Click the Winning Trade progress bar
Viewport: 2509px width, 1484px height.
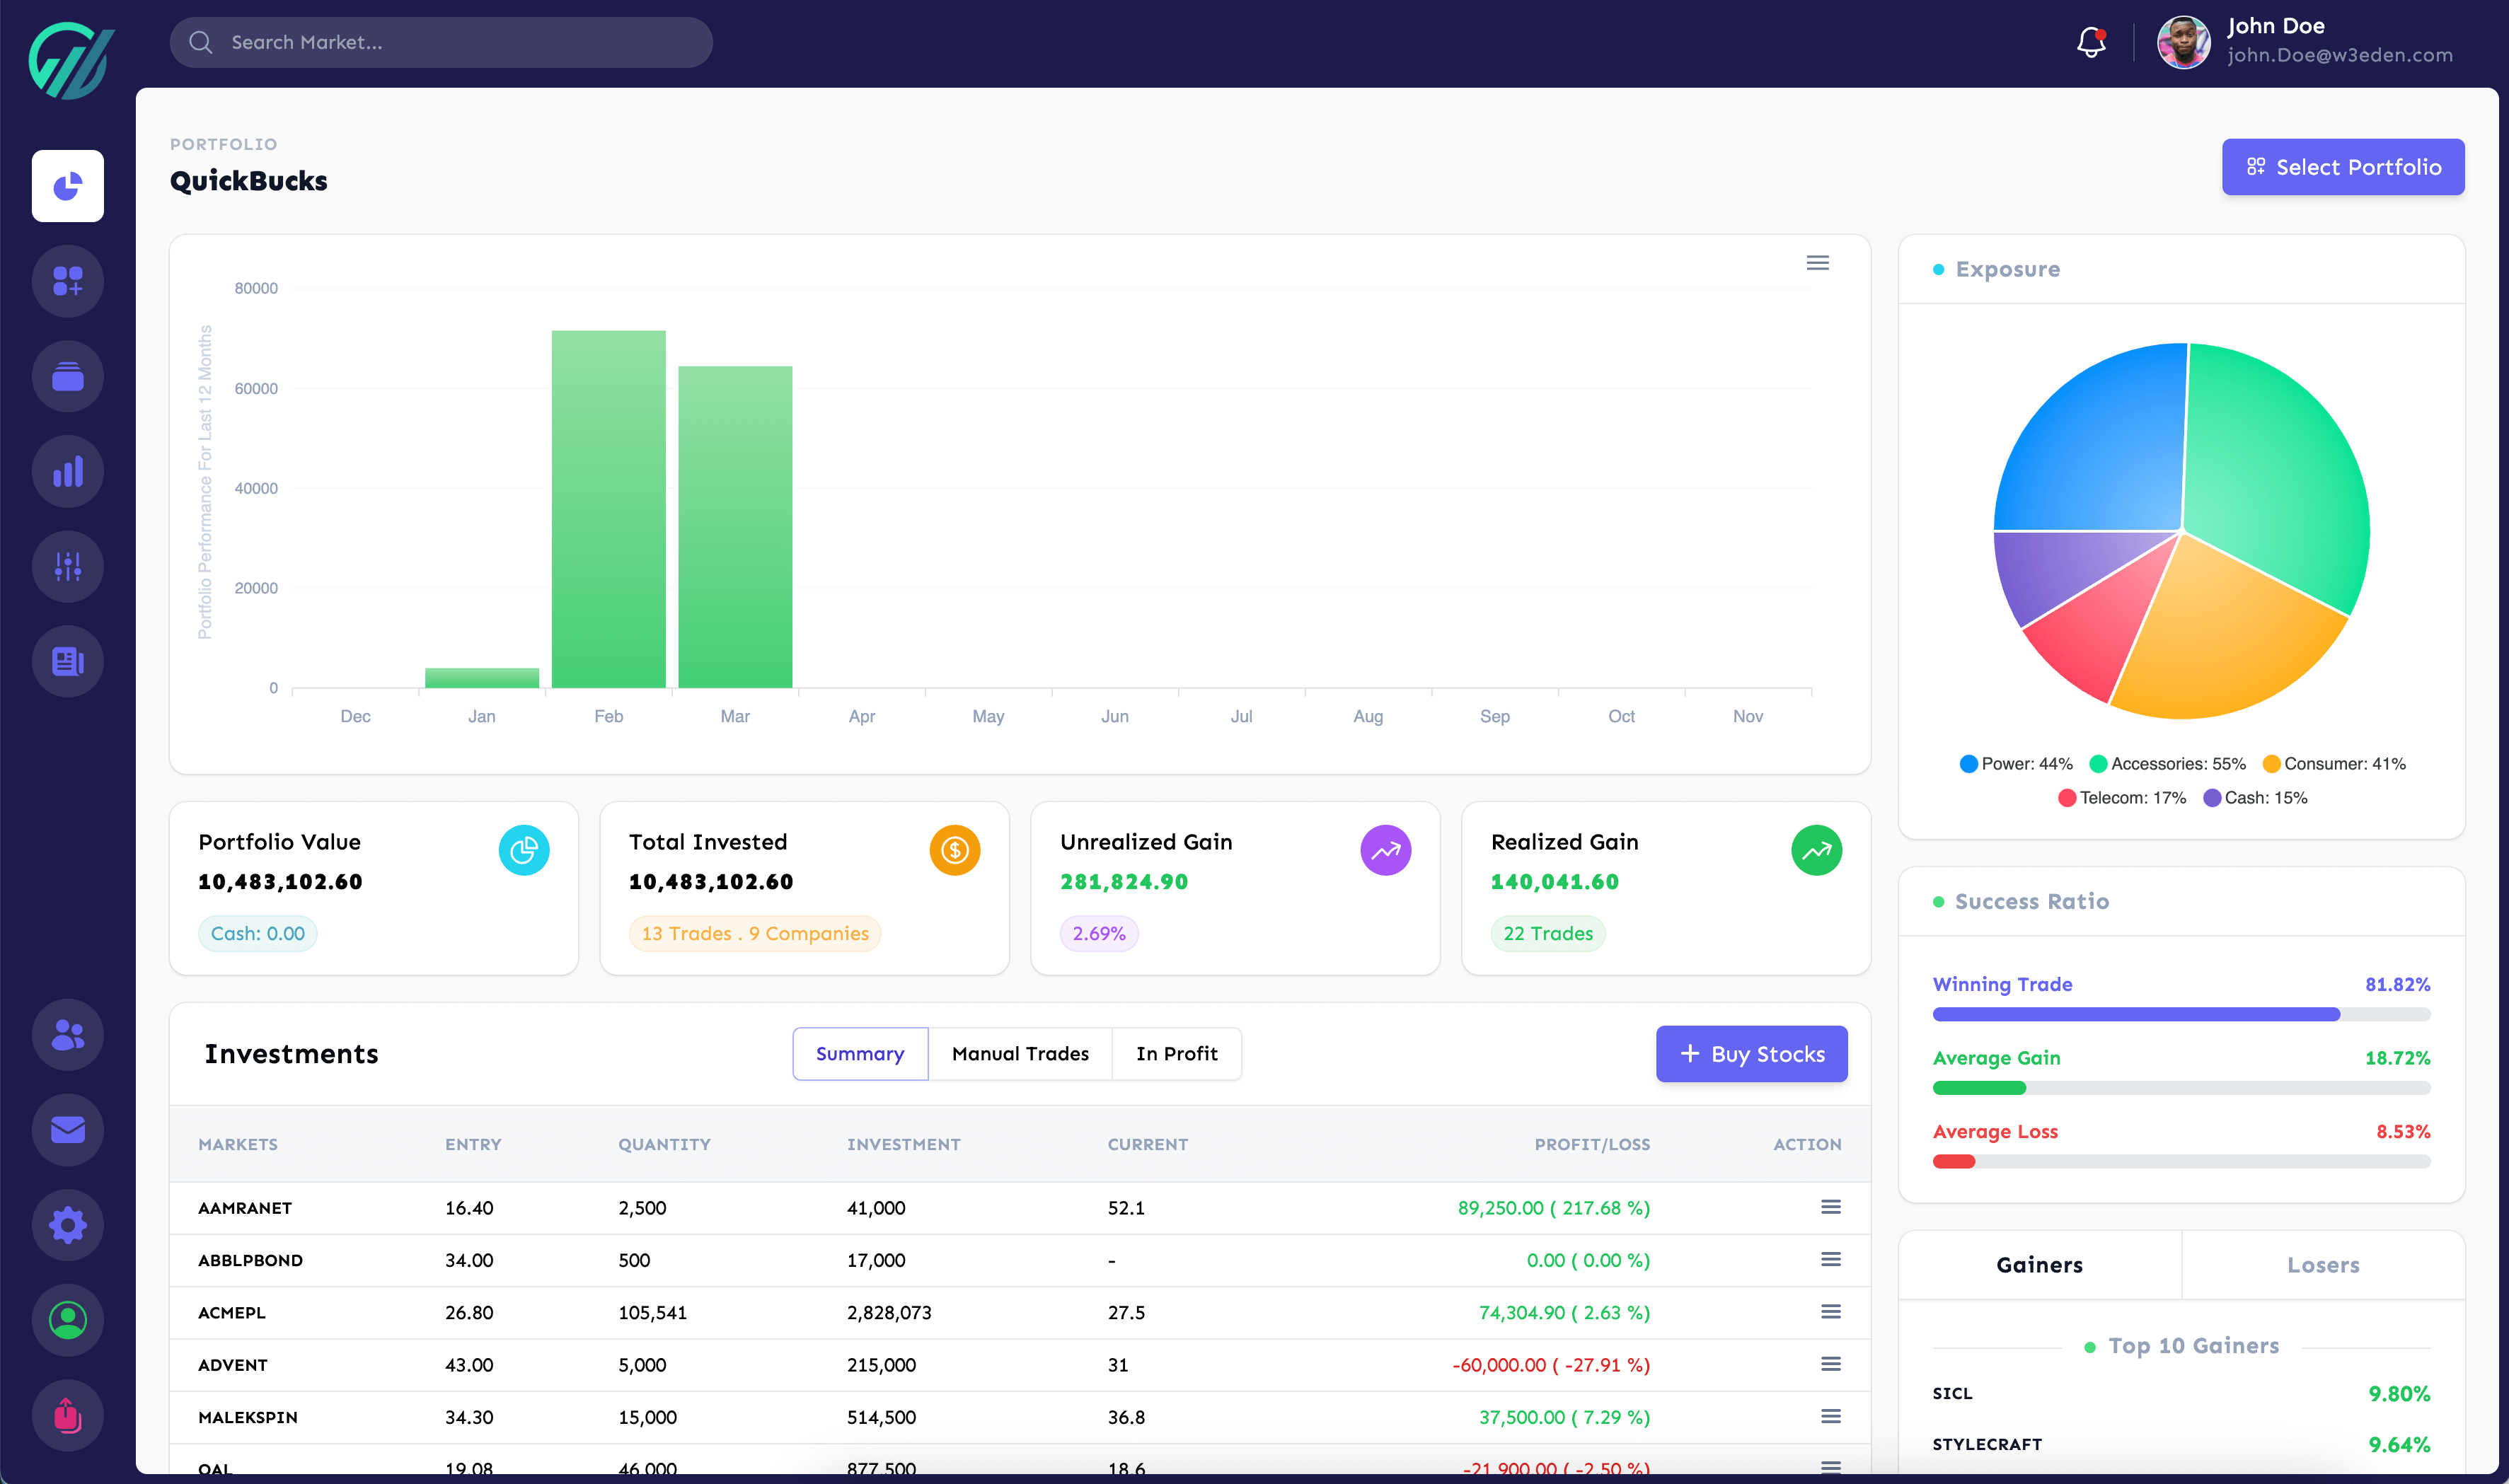click(x=2181, y=1014)
